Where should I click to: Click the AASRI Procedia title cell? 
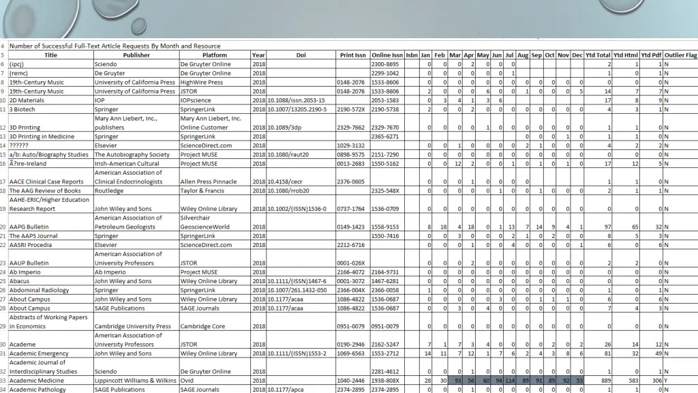tap(50, 245)
